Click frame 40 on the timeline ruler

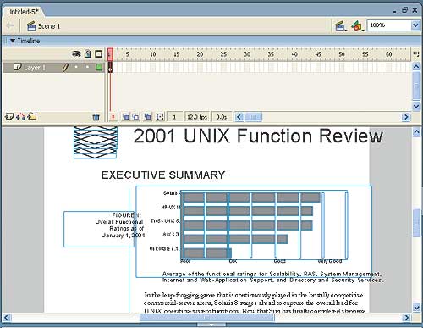(x=294, y=54)
